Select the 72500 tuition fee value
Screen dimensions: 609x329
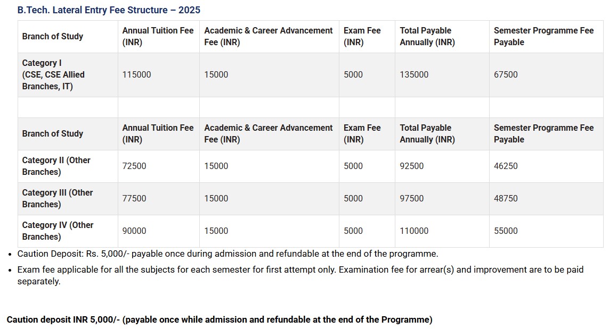[134, 166]
